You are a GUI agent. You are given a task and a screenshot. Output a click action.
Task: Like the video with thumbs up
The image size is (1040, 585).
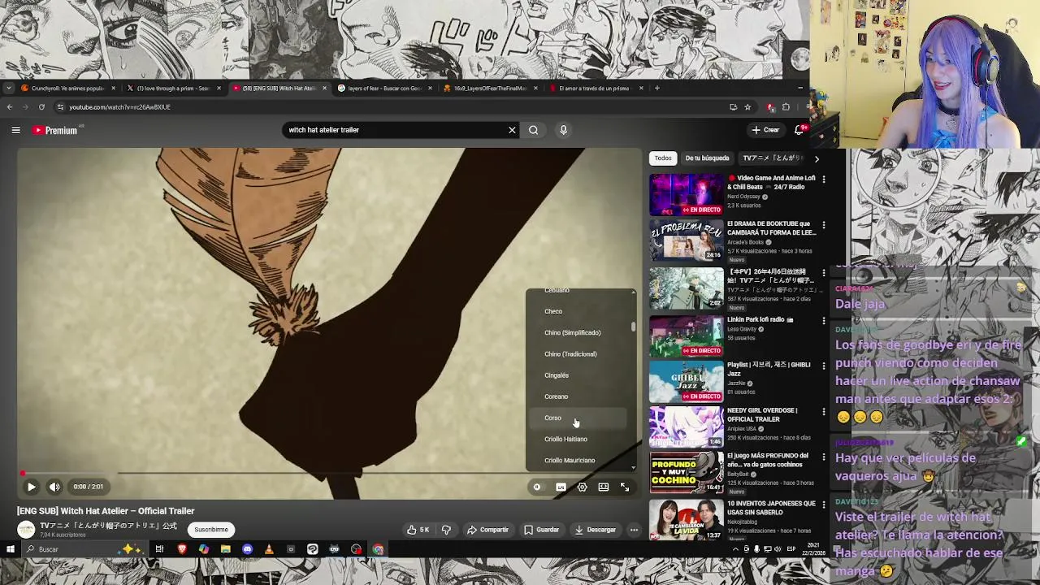(x=418, y=530)
